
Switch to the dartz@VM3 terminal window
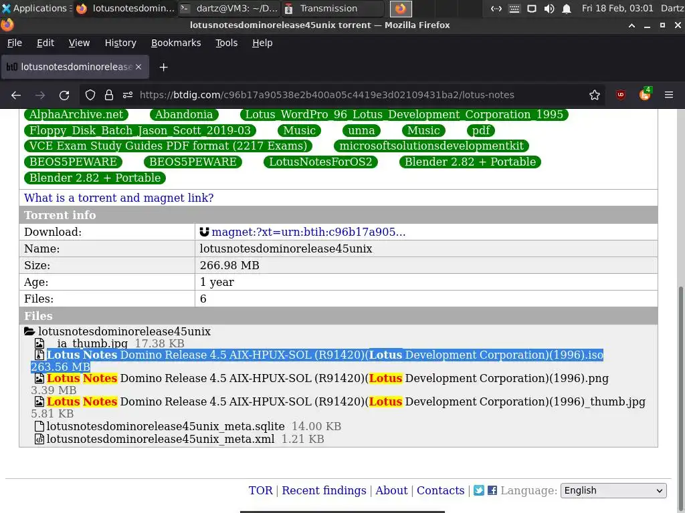[229, 8]
